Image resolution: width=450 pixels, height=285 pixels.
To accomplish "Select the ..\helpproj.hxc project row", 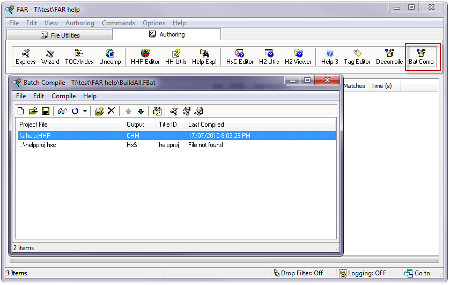I will (38, 145).
